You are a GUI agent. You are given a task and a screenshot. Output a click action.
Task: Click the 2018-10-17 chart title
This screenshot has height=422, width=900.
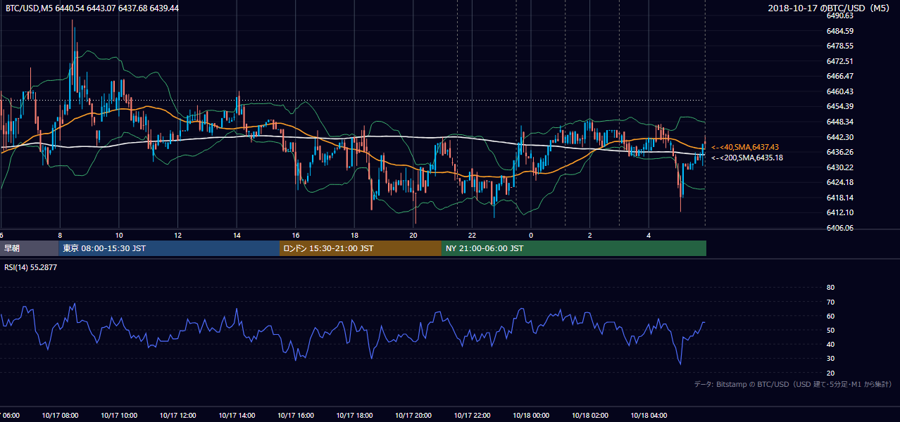tap(830, 8)
